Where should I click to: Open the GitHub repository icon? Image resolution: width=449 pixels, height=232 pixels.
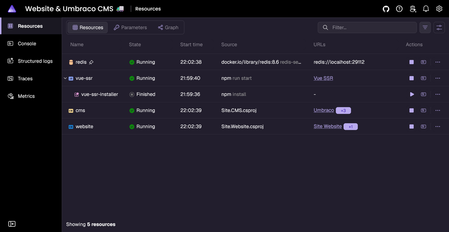tap(386, 9)
